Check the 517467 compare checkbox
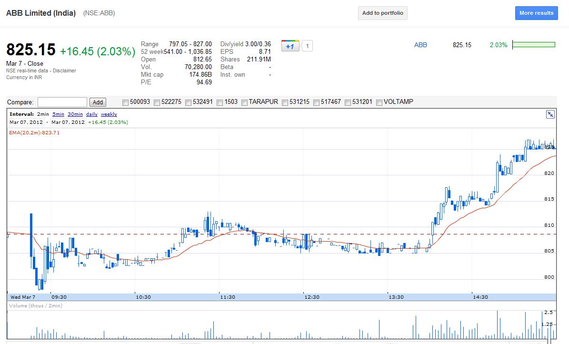 point(316,102)
